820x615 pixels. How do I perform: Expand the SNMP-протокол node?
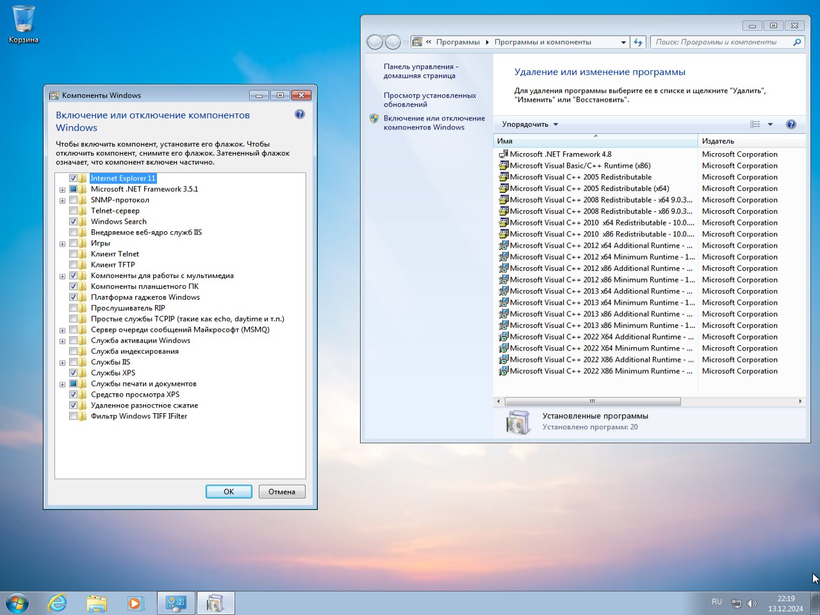point(62,201)
